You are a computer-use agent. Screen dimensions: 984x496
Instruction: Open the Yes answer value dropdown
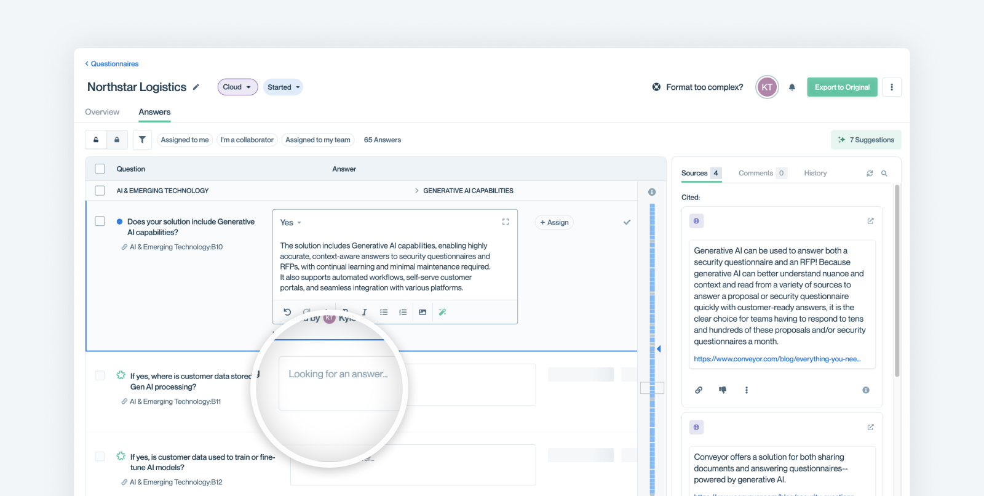tap(291, 223)
